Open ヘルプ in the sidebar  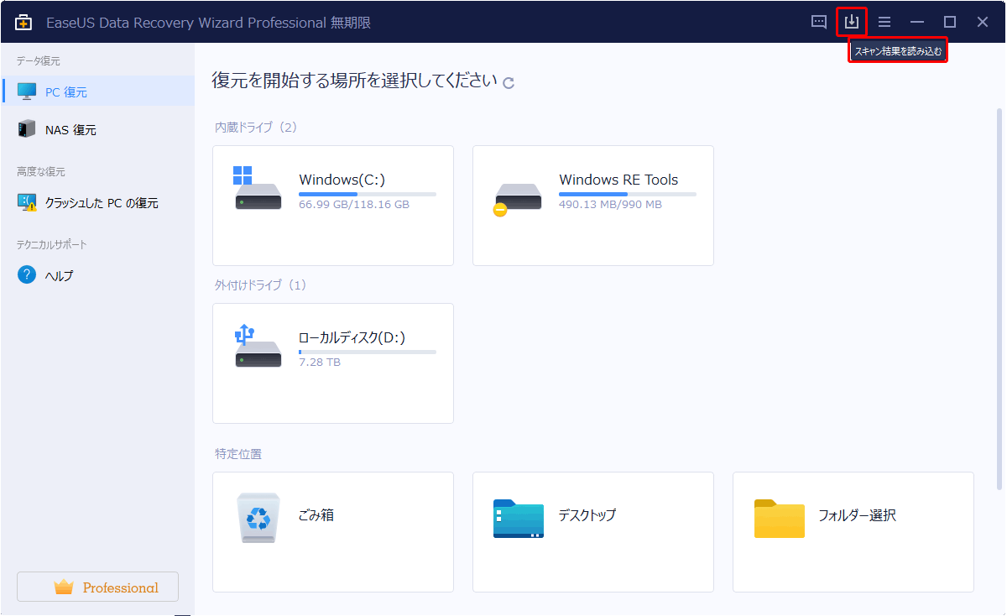97,275
